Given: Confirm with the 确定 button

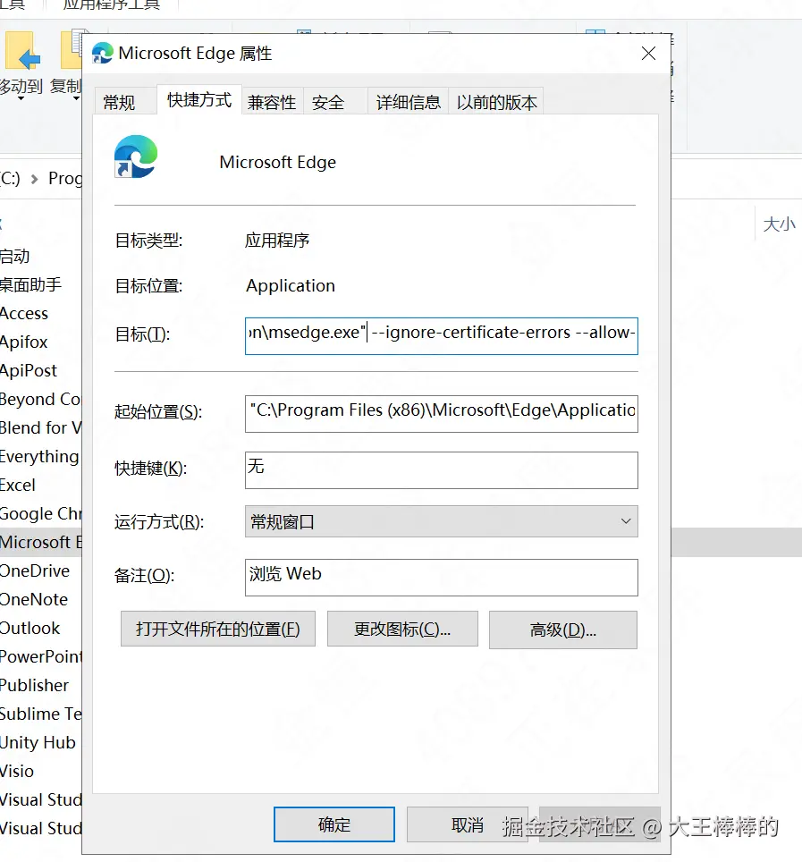Looking at the screenshot, I should click(x=334, y=824).
